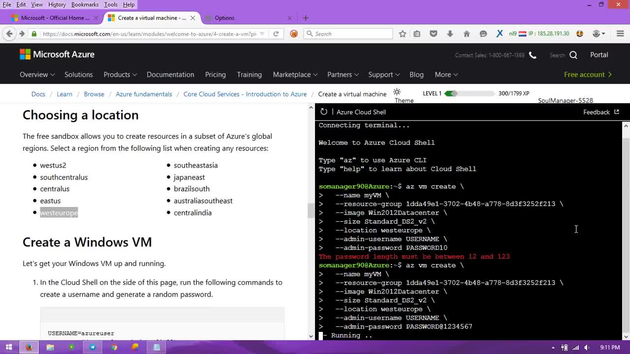Show hidden system tray icons
Viewport: 630px width, 354px height.
coord(554,348)
